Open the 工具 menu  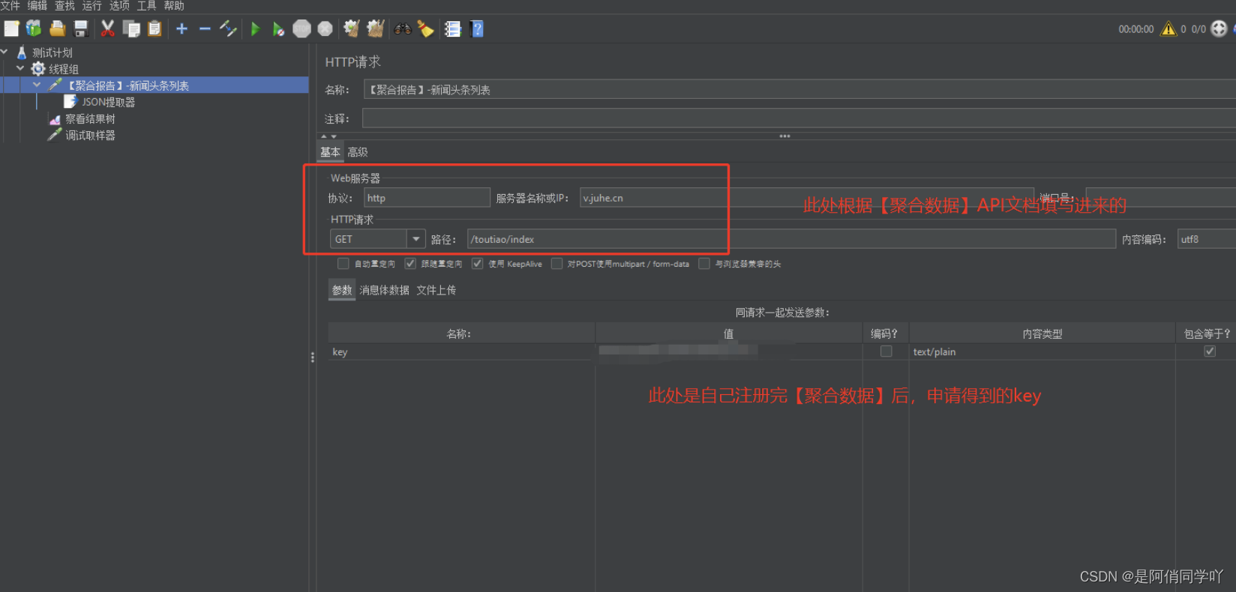point(146,6)
